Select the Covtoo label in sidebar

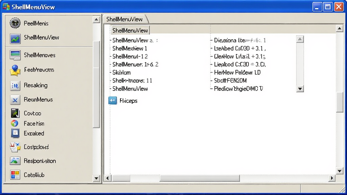(33, 113)
